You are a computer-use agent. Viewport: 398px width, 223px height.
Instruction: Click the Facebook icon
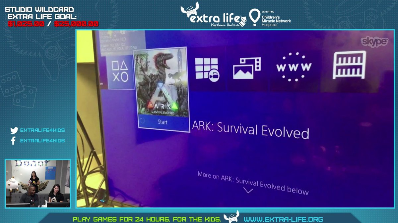(x=14, y=141)
